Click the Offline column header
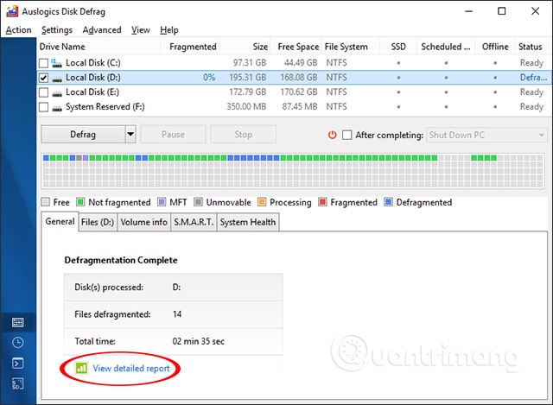Screen dimensions: 553x405 pos(495,47)
